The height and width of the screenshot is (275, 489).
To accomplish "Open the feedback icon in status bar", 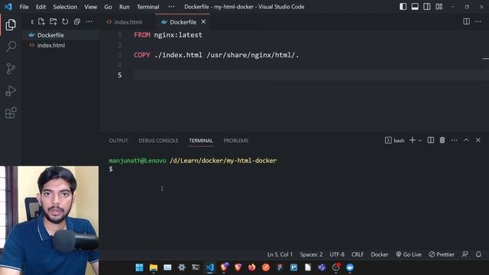I will coord(465,254).
